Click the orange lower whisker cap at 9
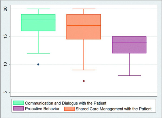 pyautogui.click(x=84, y=70)
